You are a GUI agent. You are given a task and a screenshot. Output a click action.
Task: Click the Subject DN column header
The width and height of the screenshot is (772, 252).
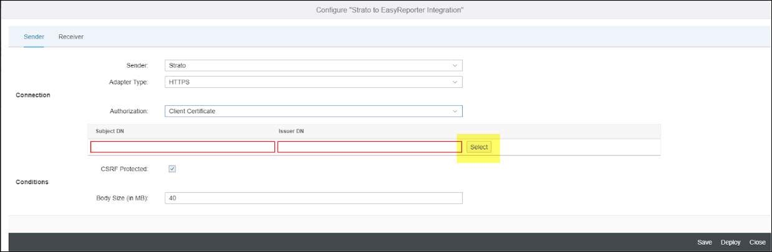click(110, 131)
